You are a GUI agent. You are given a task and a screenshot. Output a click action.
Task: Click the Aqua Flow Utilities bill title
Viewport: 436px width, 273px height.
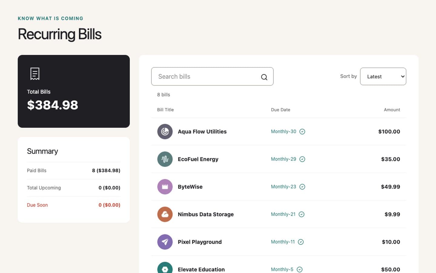202,132
